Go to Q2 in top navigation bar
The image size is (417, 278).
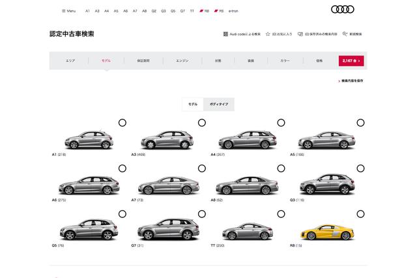pos(154,11)
